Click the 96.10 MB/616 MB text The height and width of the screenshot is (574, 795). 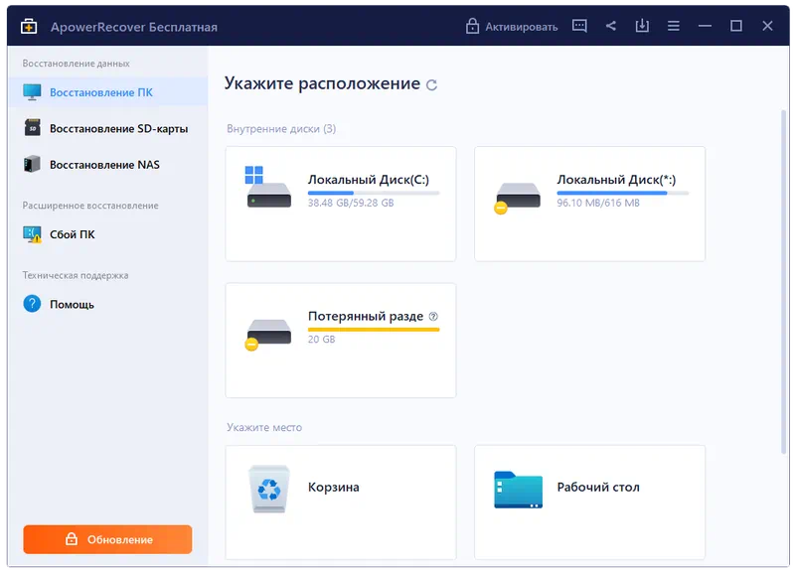click(x=598, y=203)
